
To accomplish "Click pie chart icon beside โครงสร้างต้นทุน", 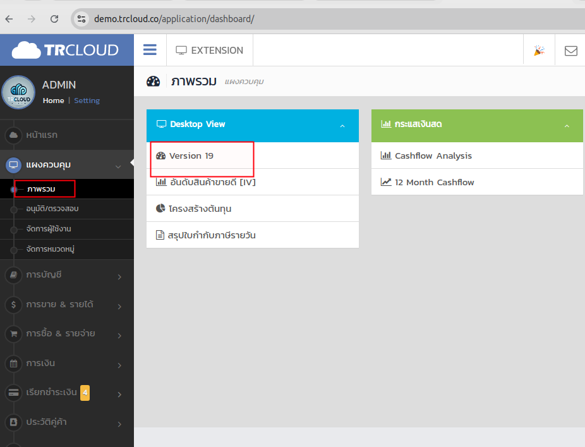I will (160, 208).
